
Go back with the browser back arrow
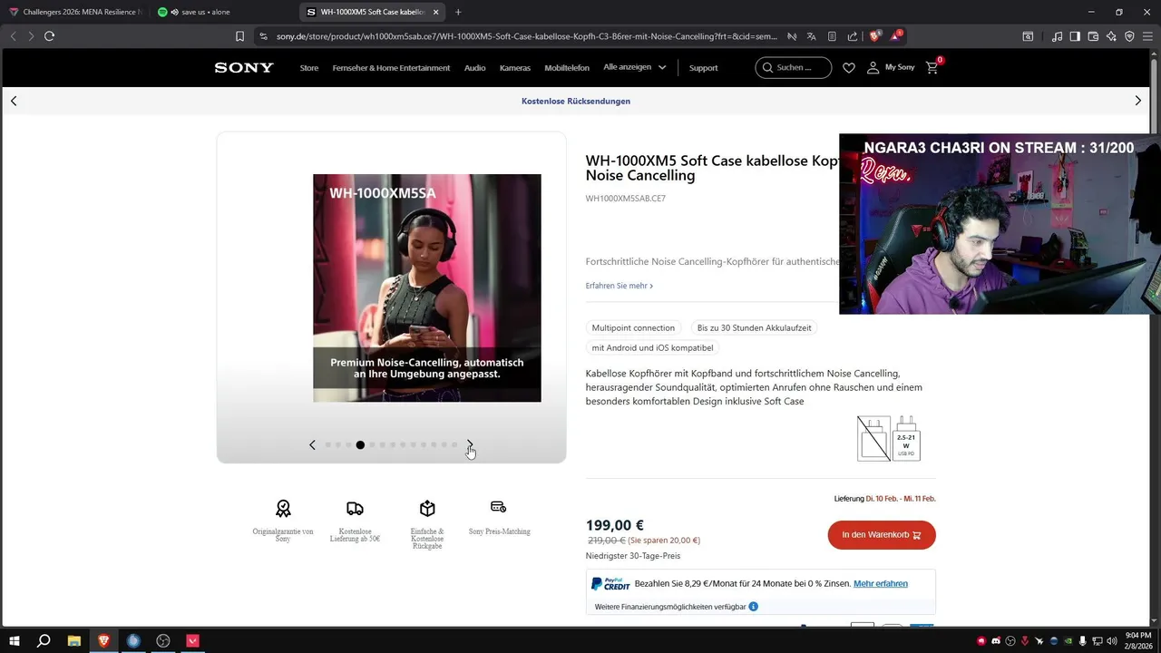[13, 36]
